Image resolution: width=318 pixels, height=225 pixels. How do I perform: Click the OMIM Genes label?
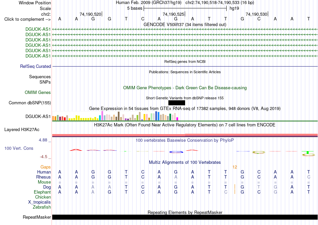tap(38, 93)
